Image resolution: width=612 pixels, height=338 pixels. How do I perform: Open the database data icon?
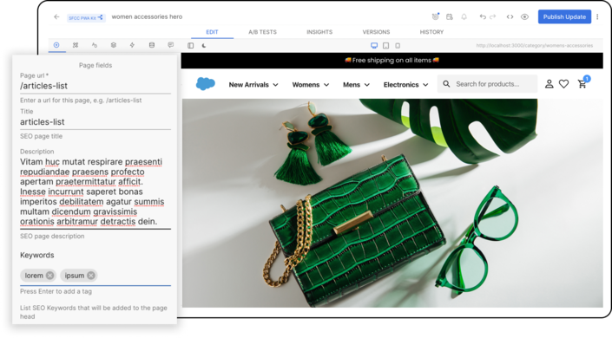tap(152, 45)
